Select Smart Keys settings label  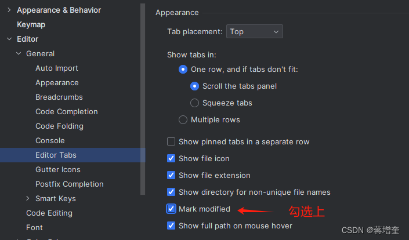click(56, 199)
